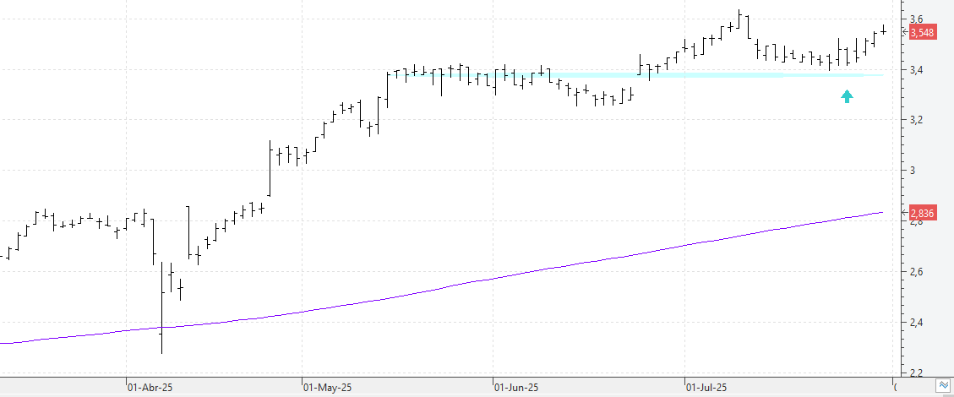The image size is (954, 397).
Task: Select the red 3,548 last price tag
Action: click(922, 33)
